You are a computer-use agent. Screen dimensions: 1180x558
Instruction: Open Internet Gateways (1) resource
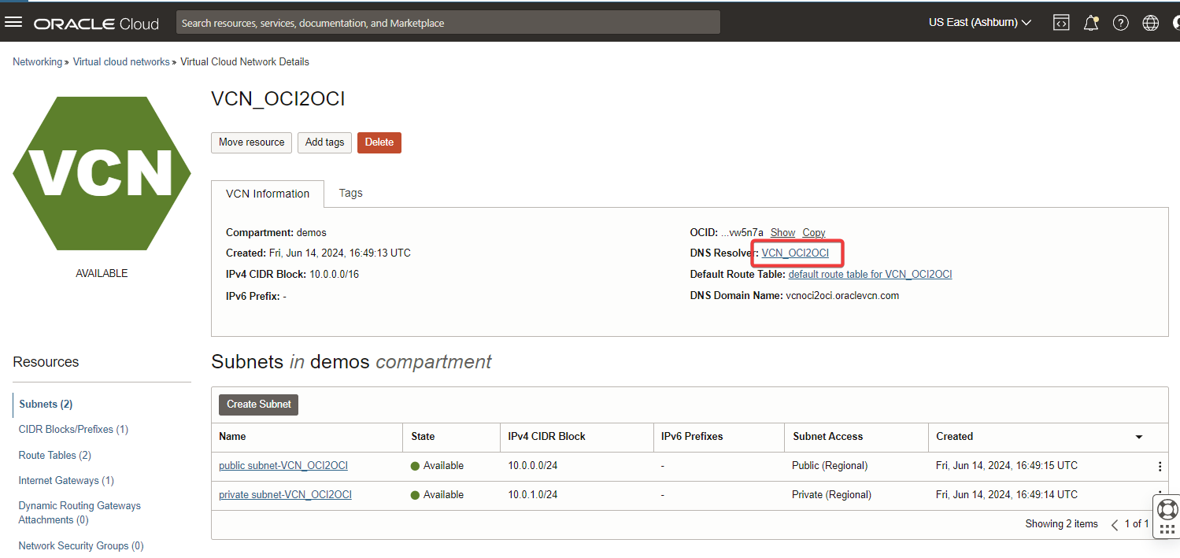point(66,481)
